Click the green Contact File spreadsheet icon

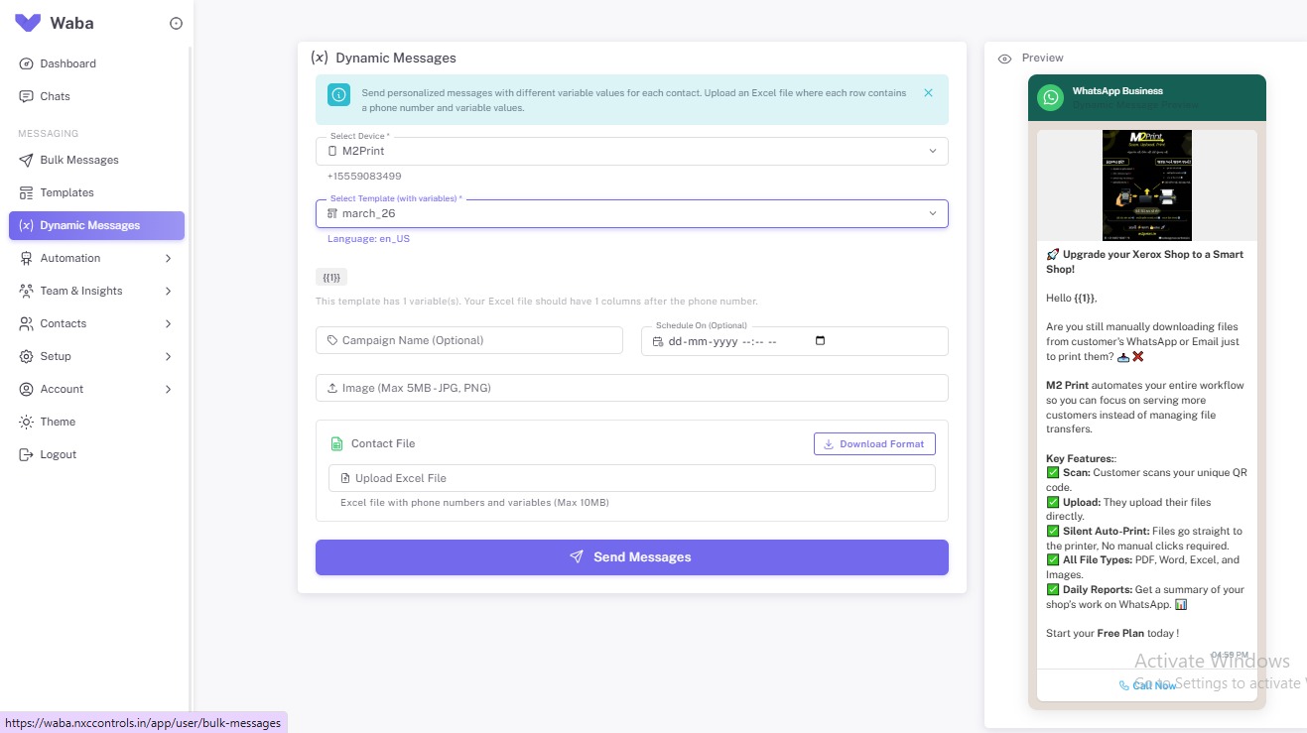click(x=335, y=443)
